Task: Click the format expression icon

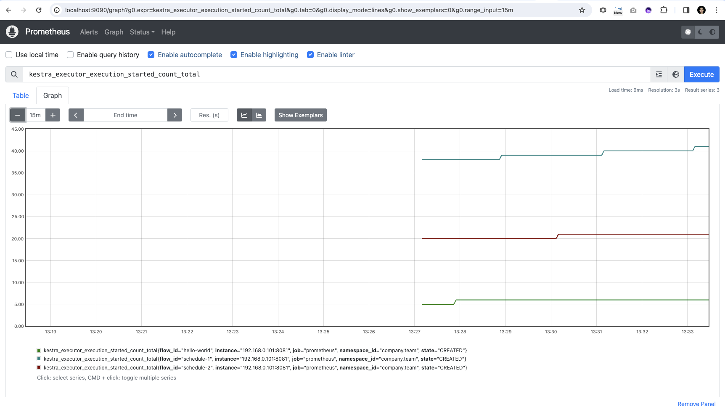Action: [659, 74]
